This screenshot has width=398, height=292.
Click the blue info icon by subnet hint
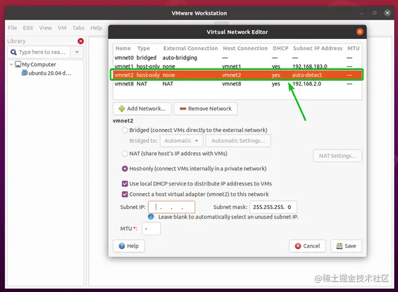point(151,217)
